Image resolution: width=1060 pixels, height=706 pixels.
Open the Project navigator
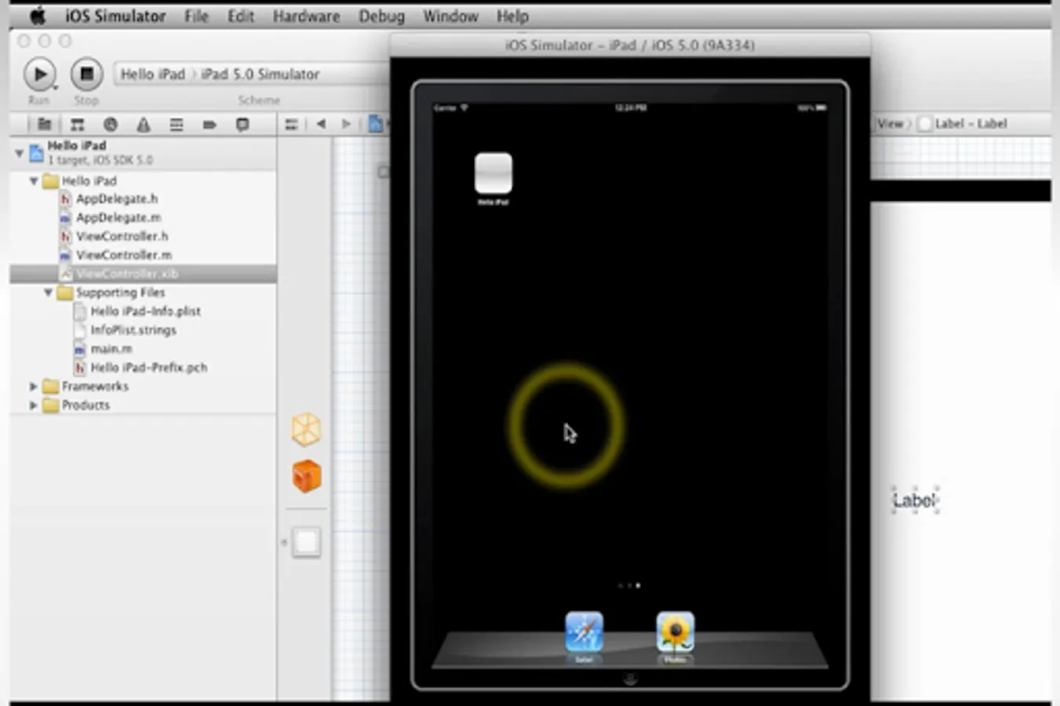[43, 124]
